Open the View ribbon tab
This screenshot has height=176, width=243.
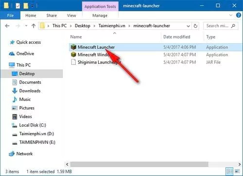pyautogui.click(x=71, y=16)
